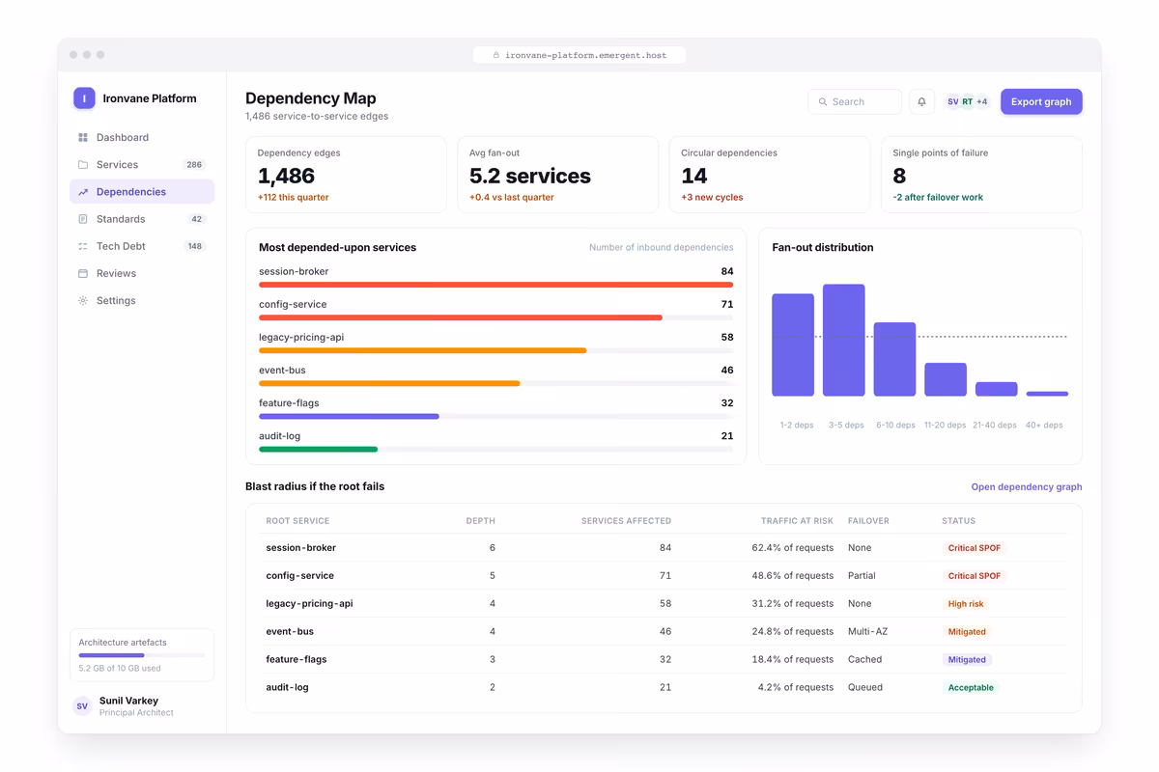Viewport: 1159px width, 772px height.
Task: Click the High risk status tag
Action: 966,604
